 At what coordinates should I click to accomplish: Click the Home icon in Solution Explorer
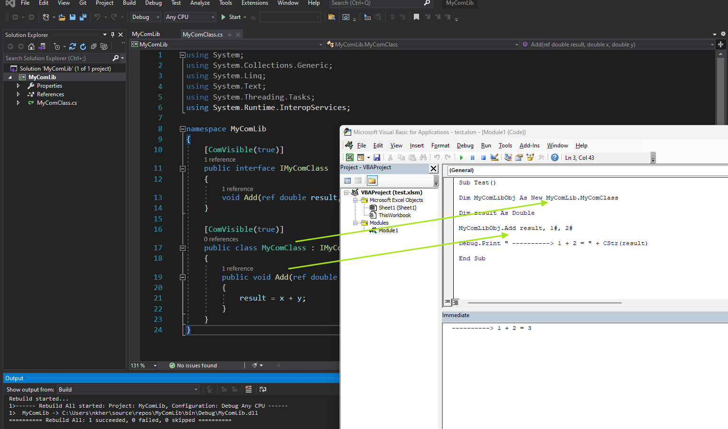click(x=31, y=46)
